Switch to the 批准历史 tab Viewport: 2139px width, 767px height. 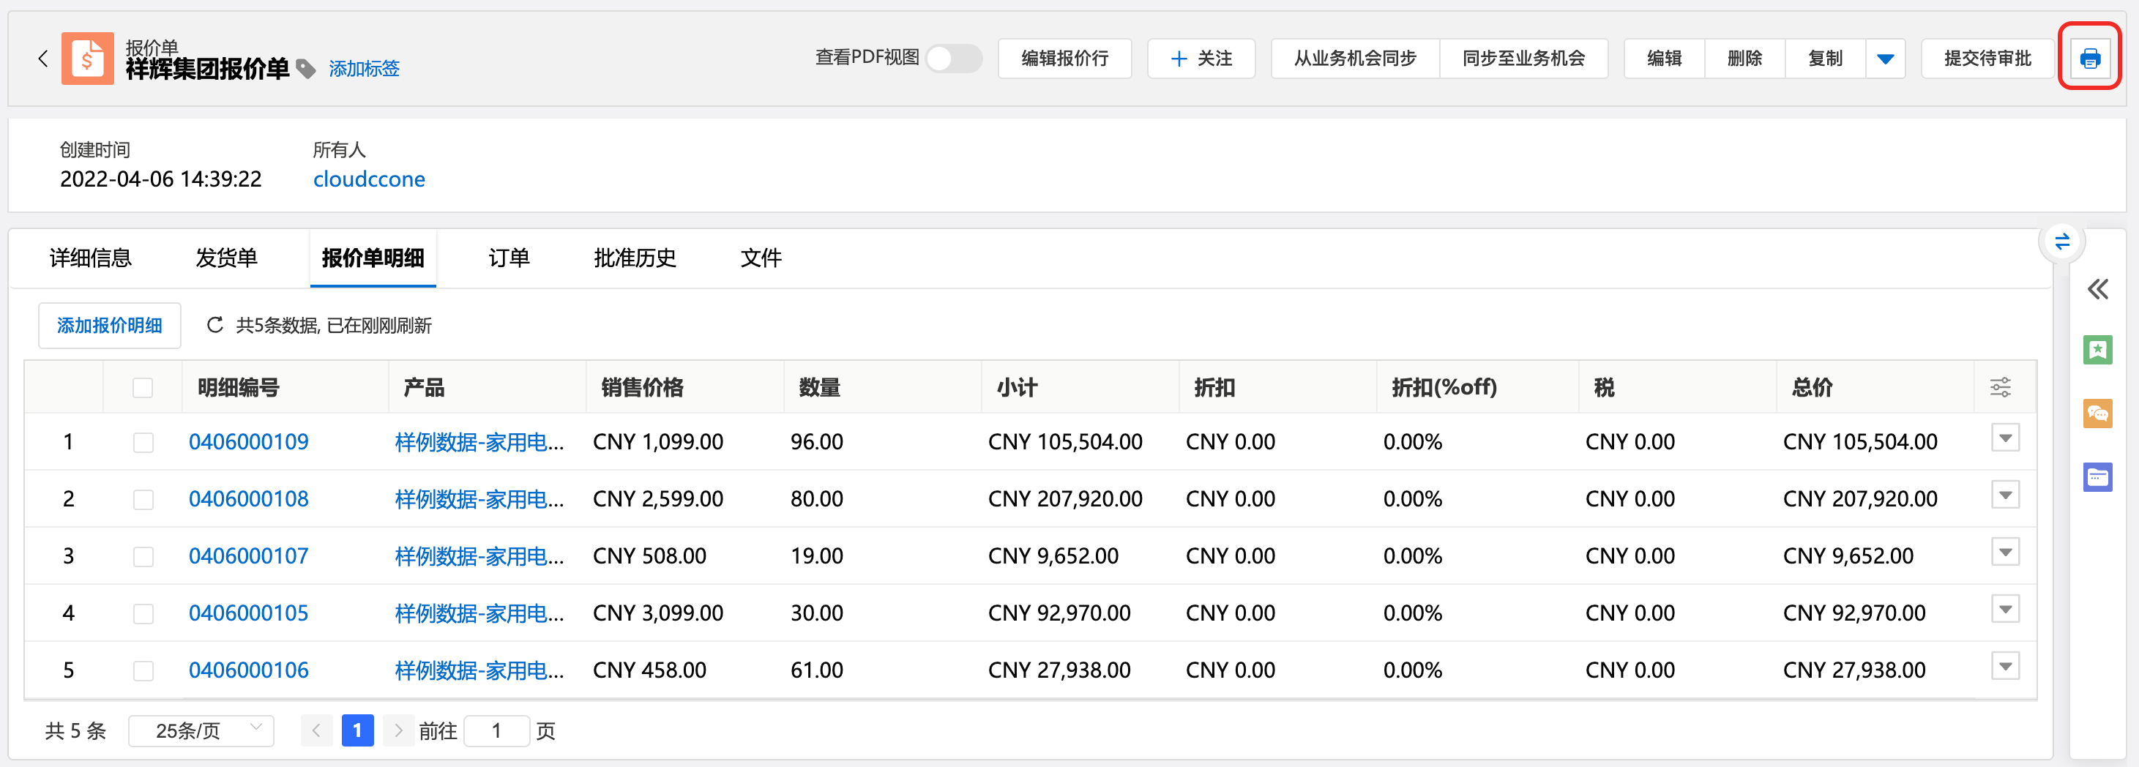pyautogui.click(x=635, y=258)
